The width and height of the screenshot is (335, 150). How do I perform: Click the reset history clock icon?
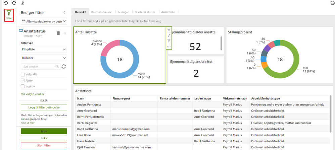[x=23, y=3]
